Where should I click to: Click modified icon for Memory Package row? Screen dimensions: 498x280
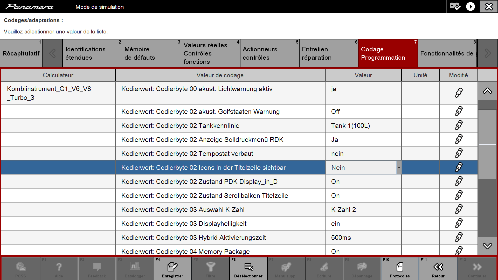pos(459,251)
